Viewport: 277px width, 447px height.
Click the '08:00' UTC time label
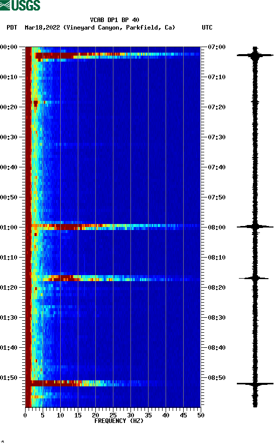point(217,228)
